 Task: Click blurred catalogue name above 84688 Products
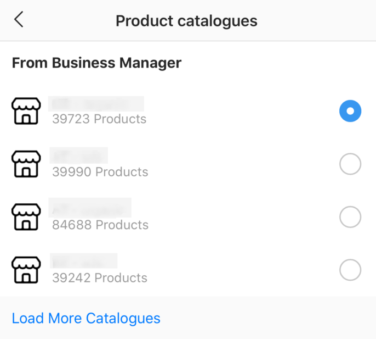(x=90, y=208)
